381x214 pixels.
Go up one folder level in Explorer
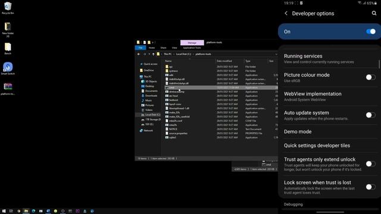pyautogui.click(x=154, y=54)
